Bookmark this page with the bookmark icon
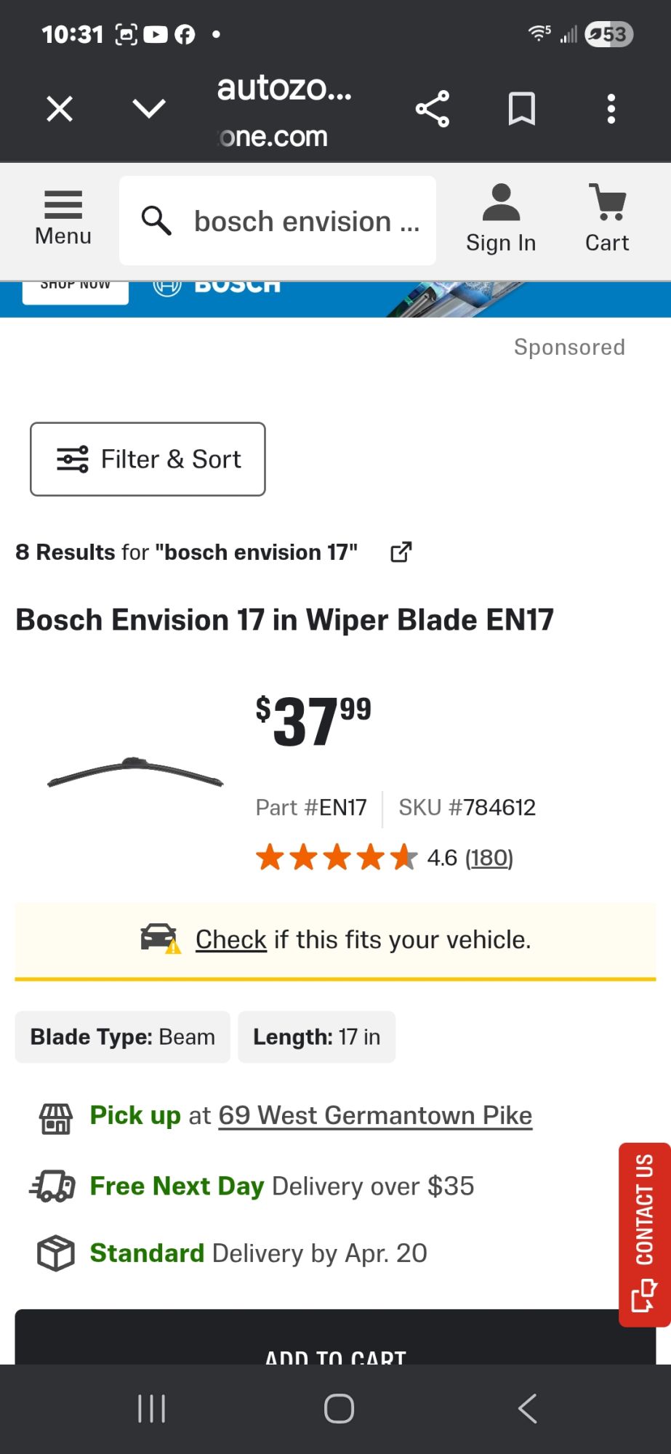Image resolution: width=671 pixels, height=1454 pixels. [x=521, y=109]
